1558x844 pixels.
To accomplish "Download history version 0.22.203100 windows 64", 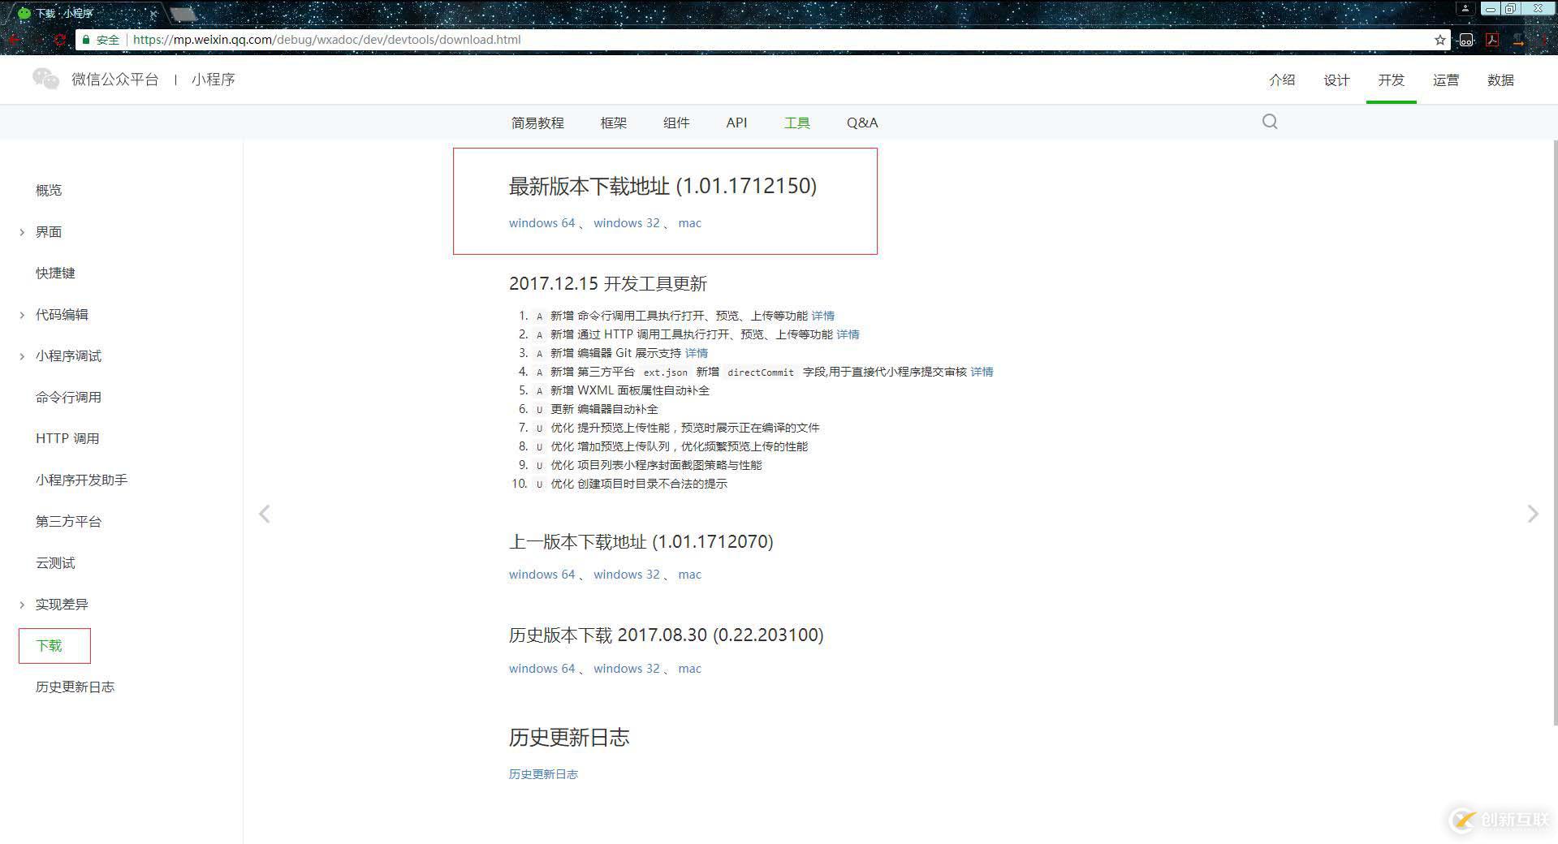I will click(542, 669).
